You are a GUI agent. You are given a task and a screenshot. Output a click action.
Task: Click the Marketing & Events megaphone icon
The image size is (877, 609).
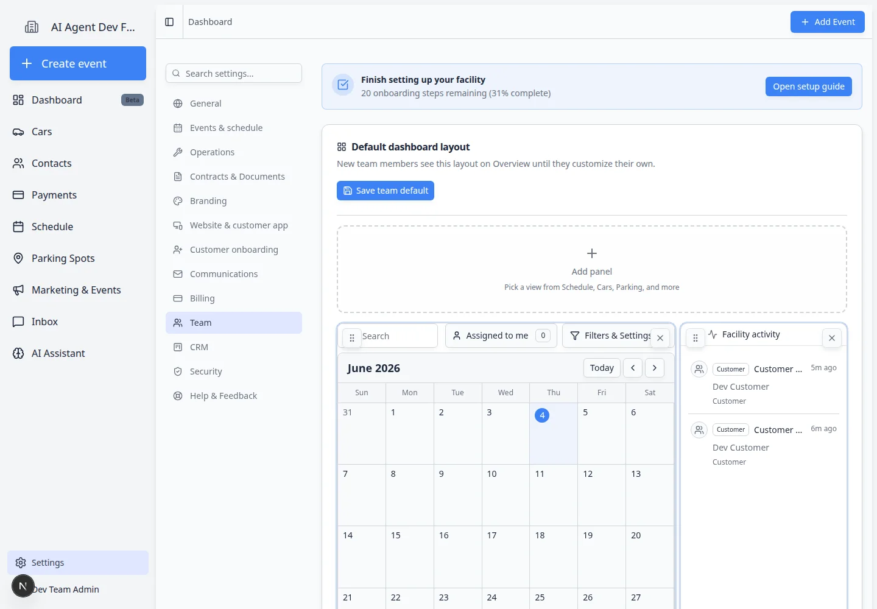(x=18, y=290)
